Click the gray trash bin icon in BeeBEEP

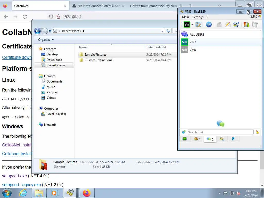(x=255, y=24)
